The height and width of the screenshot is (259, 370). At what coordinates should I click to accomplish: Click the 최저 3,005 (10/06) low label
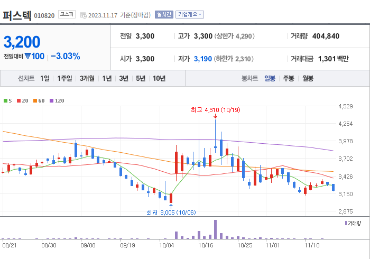tap(171, 212)
